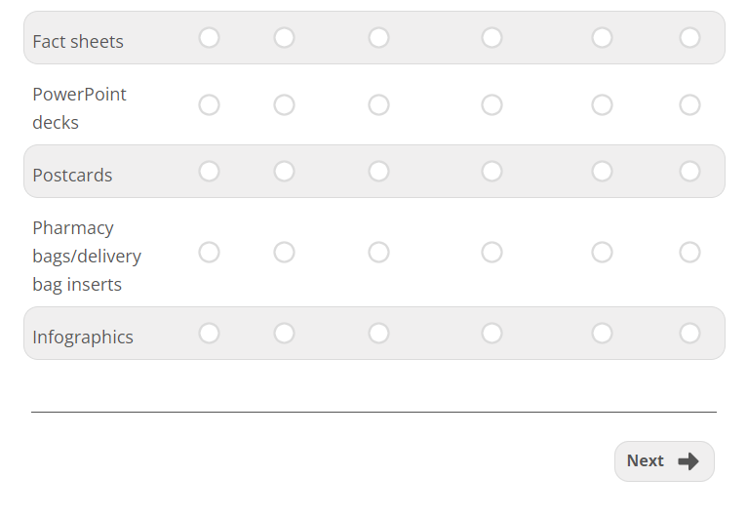Viewport: 747px width, 517px height.
Task: Select second radio option for Postcards
Action: [284, 171]
